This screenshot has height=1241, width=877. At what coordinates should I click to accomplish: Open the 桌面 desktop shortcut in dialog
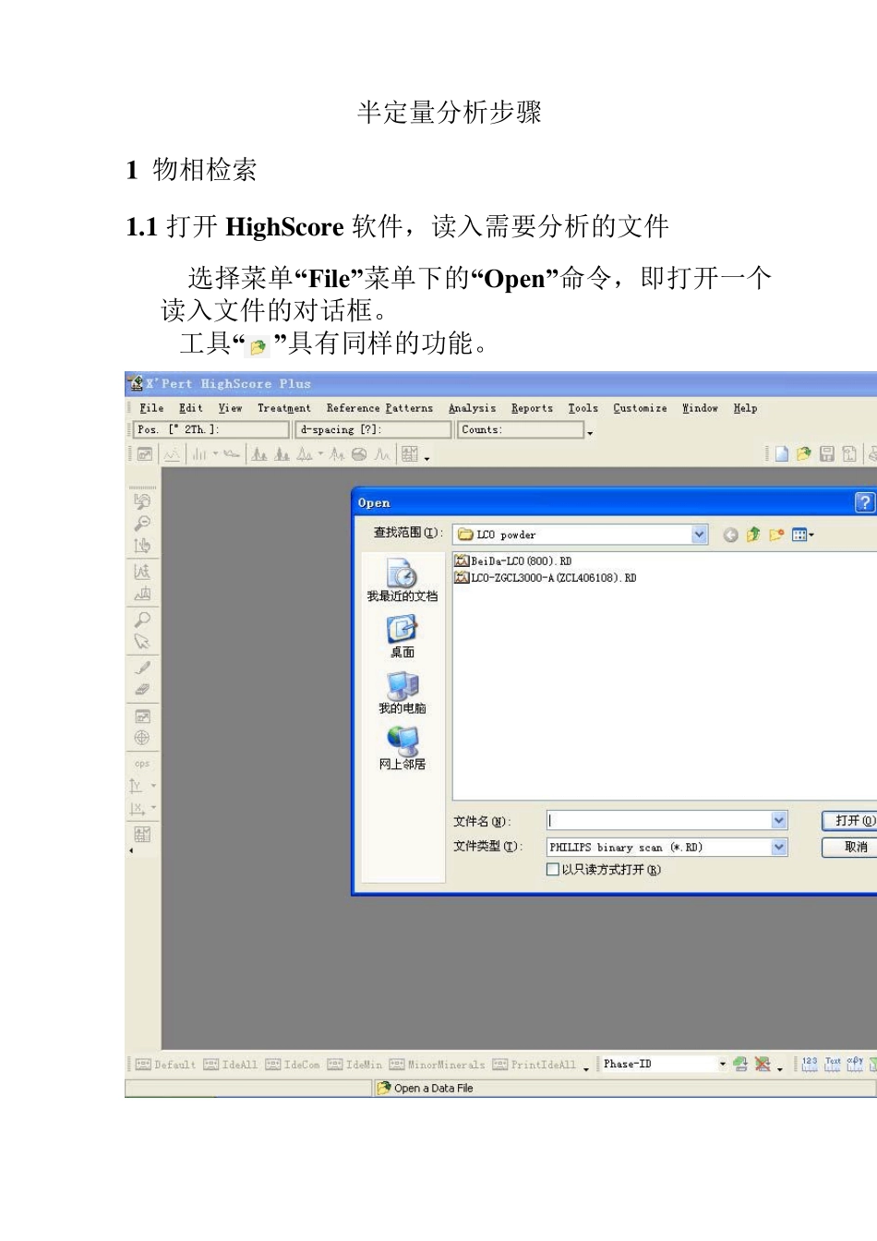pos(402,636)
